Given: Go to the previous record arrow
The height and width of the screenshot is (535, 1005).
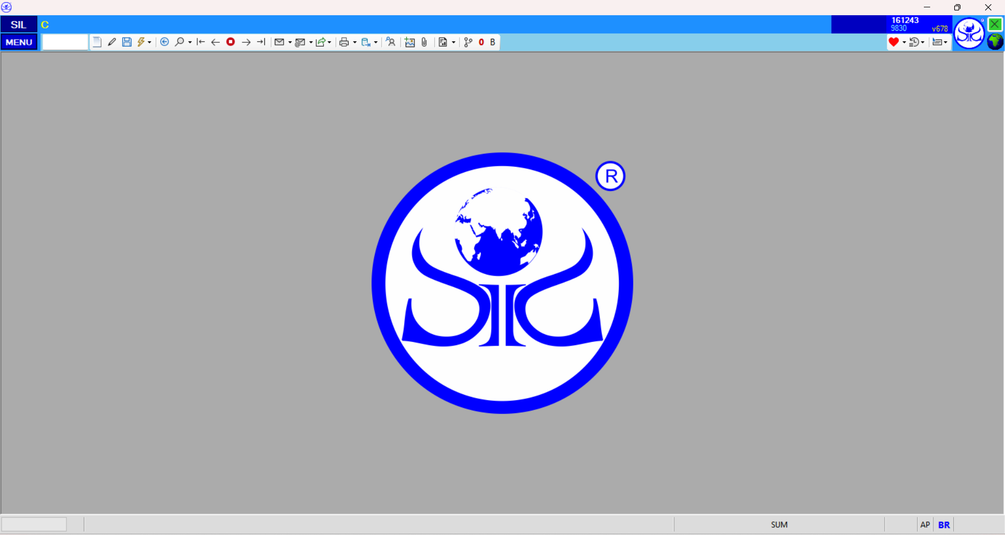Looking at the screenshot, I should [215, 42].
